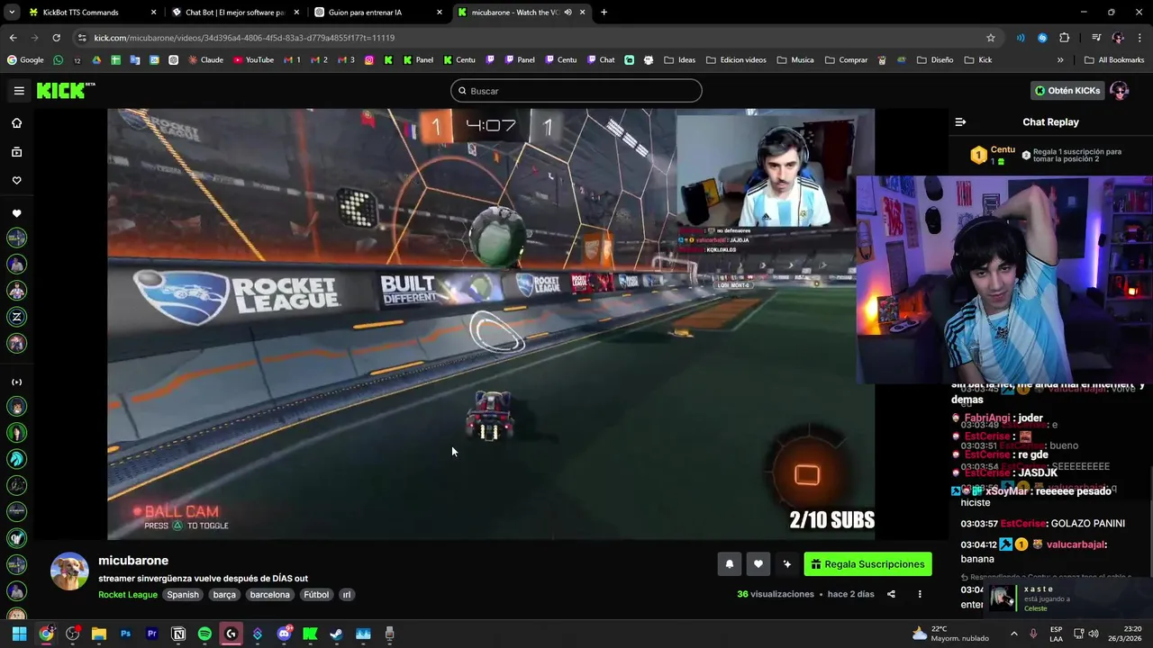This screenshot has height=648, width=1153.
Task: Open Following heart outline in sidebar
Action: click(16, 181)
